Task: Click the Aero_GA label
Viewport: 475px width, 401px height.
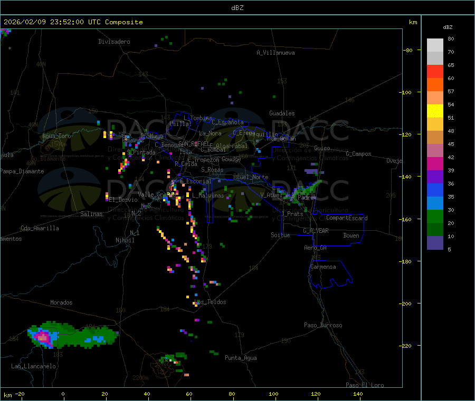Action: (315, 248)
